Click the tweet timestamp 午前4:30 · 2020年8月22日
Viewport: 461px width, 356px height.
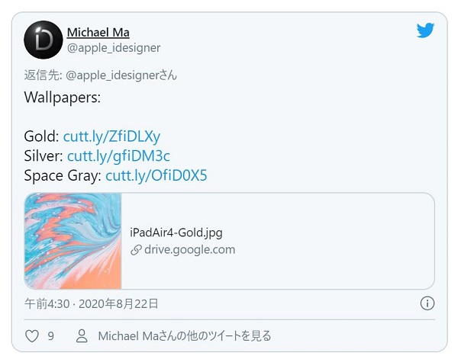point(91,303)
